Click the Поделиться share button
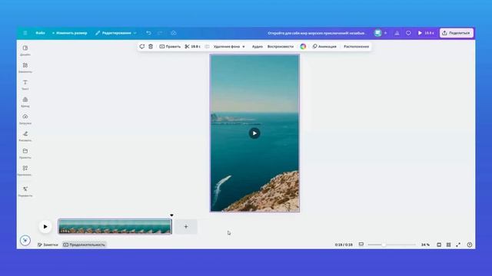492x276 pixels. [x=456, y=33]
